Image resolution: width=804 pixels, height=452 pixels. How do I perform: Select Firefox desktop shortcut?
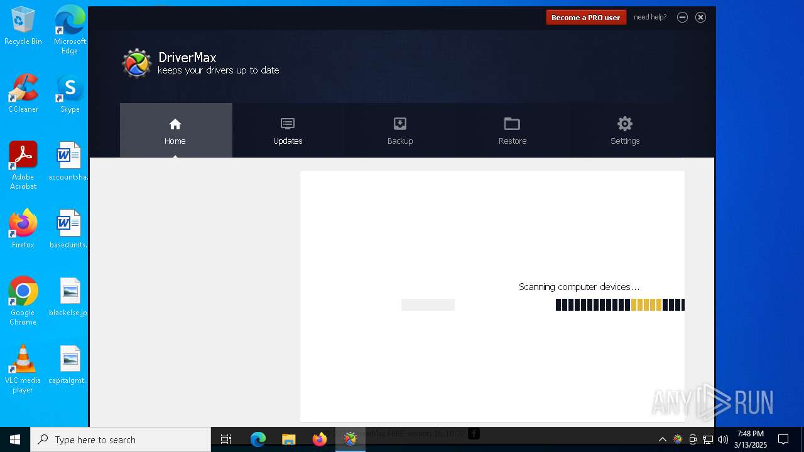tap(23, 229)
